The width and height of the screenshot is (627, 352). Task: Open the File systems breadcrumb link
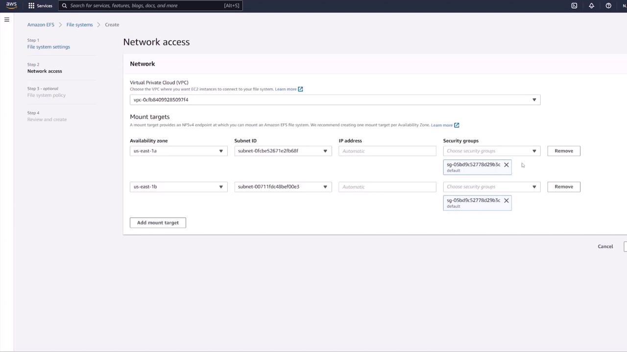point(79,24)
